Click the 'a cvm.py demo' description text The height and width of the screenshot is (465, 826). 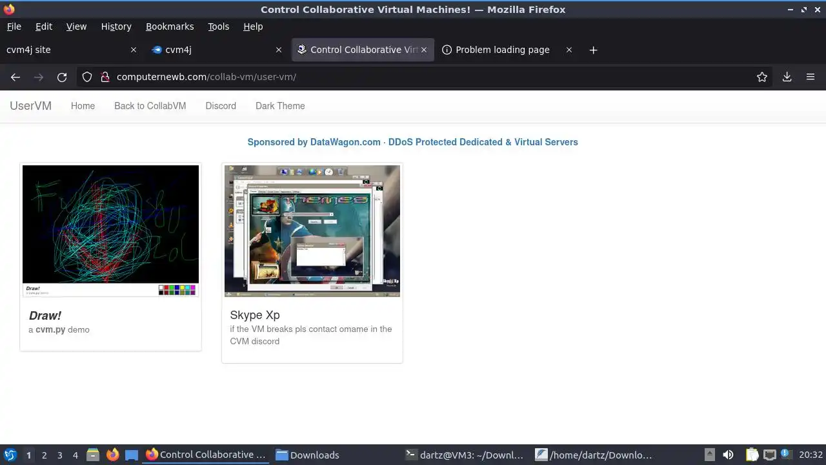59,329
